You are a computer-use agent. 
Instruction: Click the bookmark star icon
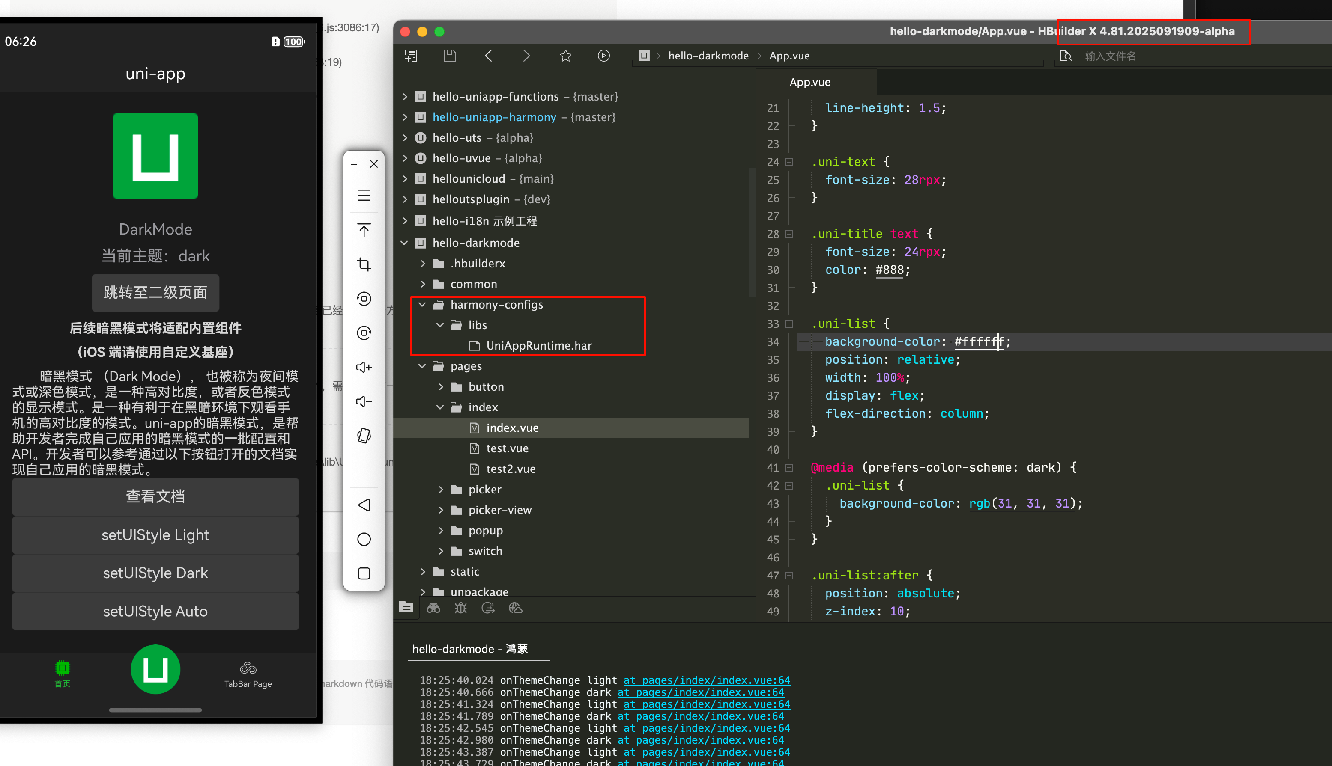tap(565, 56)
